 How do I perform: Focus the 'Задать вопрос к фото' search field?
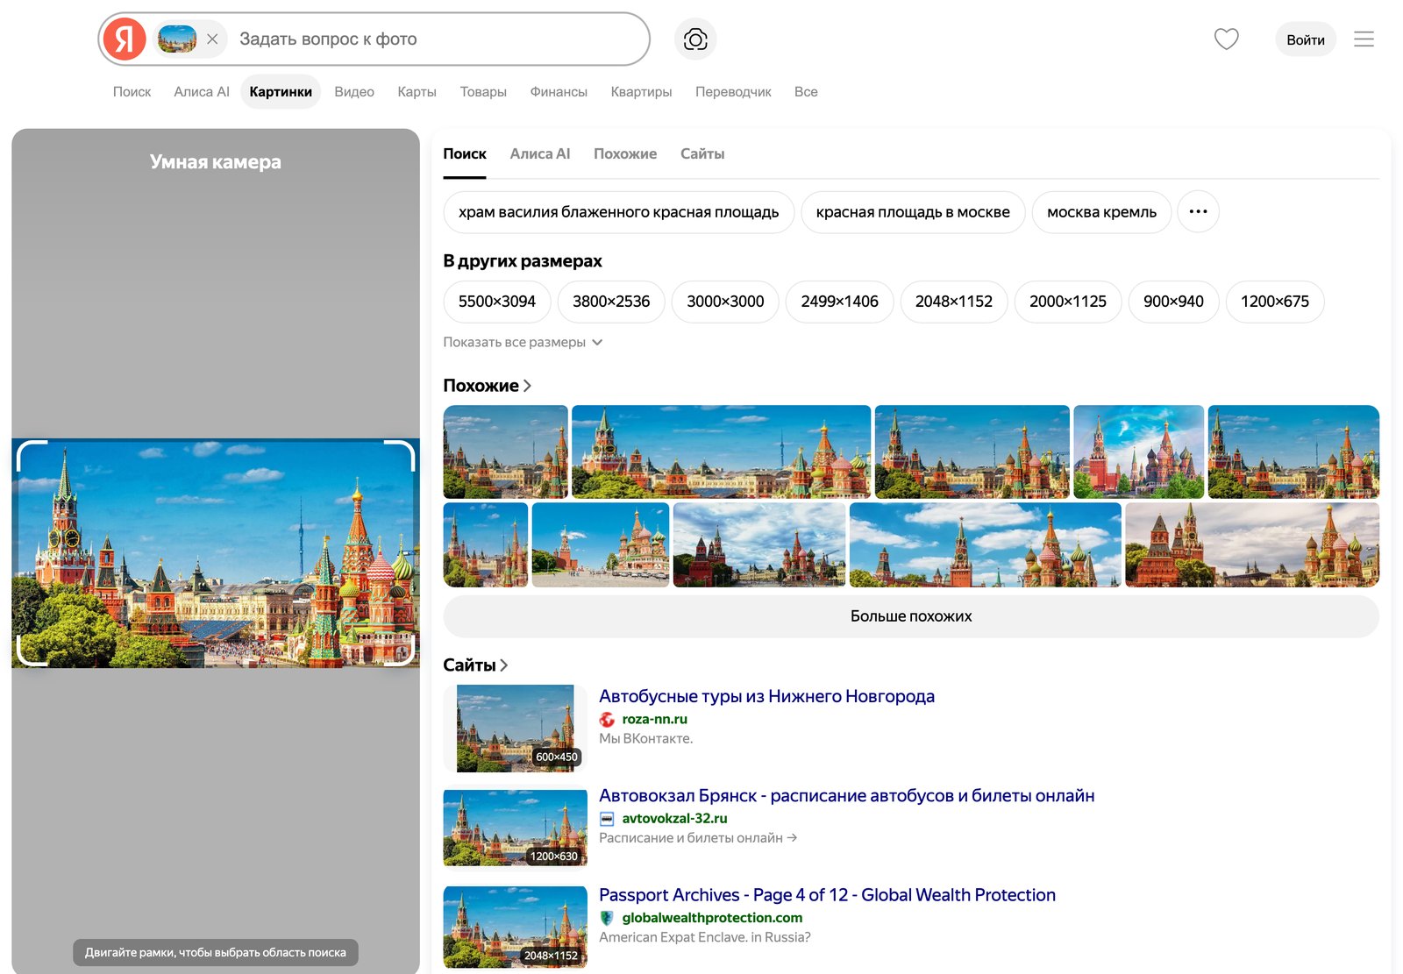pos(438,39)
